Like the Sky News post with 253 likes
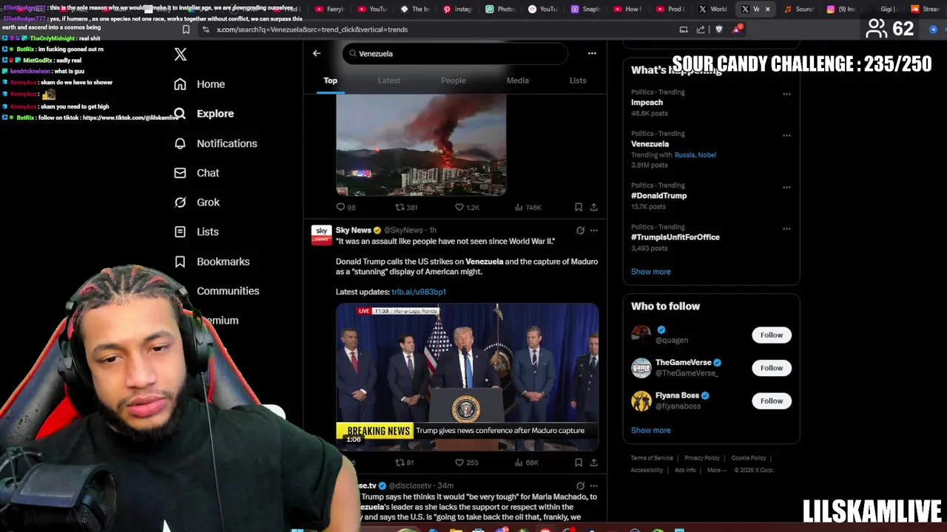The image size is (947, 532). [467, 463]
